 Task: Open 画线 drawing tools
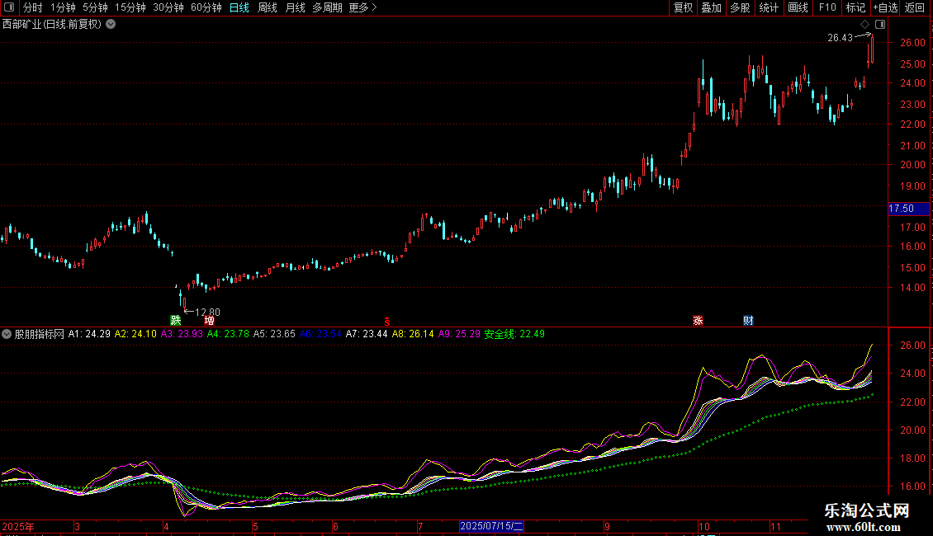[798, 7]
